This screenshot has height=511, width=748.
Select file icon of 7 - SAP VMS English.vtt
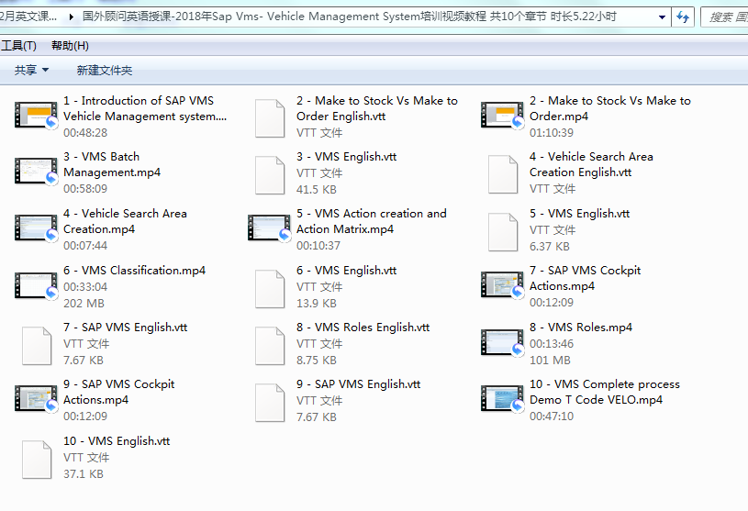37,346
